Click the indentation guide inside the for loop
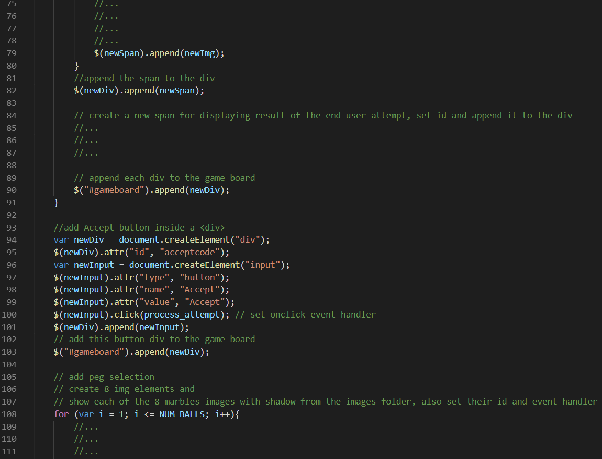Screen dimensions: 602x459 click(x=54, y=439)
